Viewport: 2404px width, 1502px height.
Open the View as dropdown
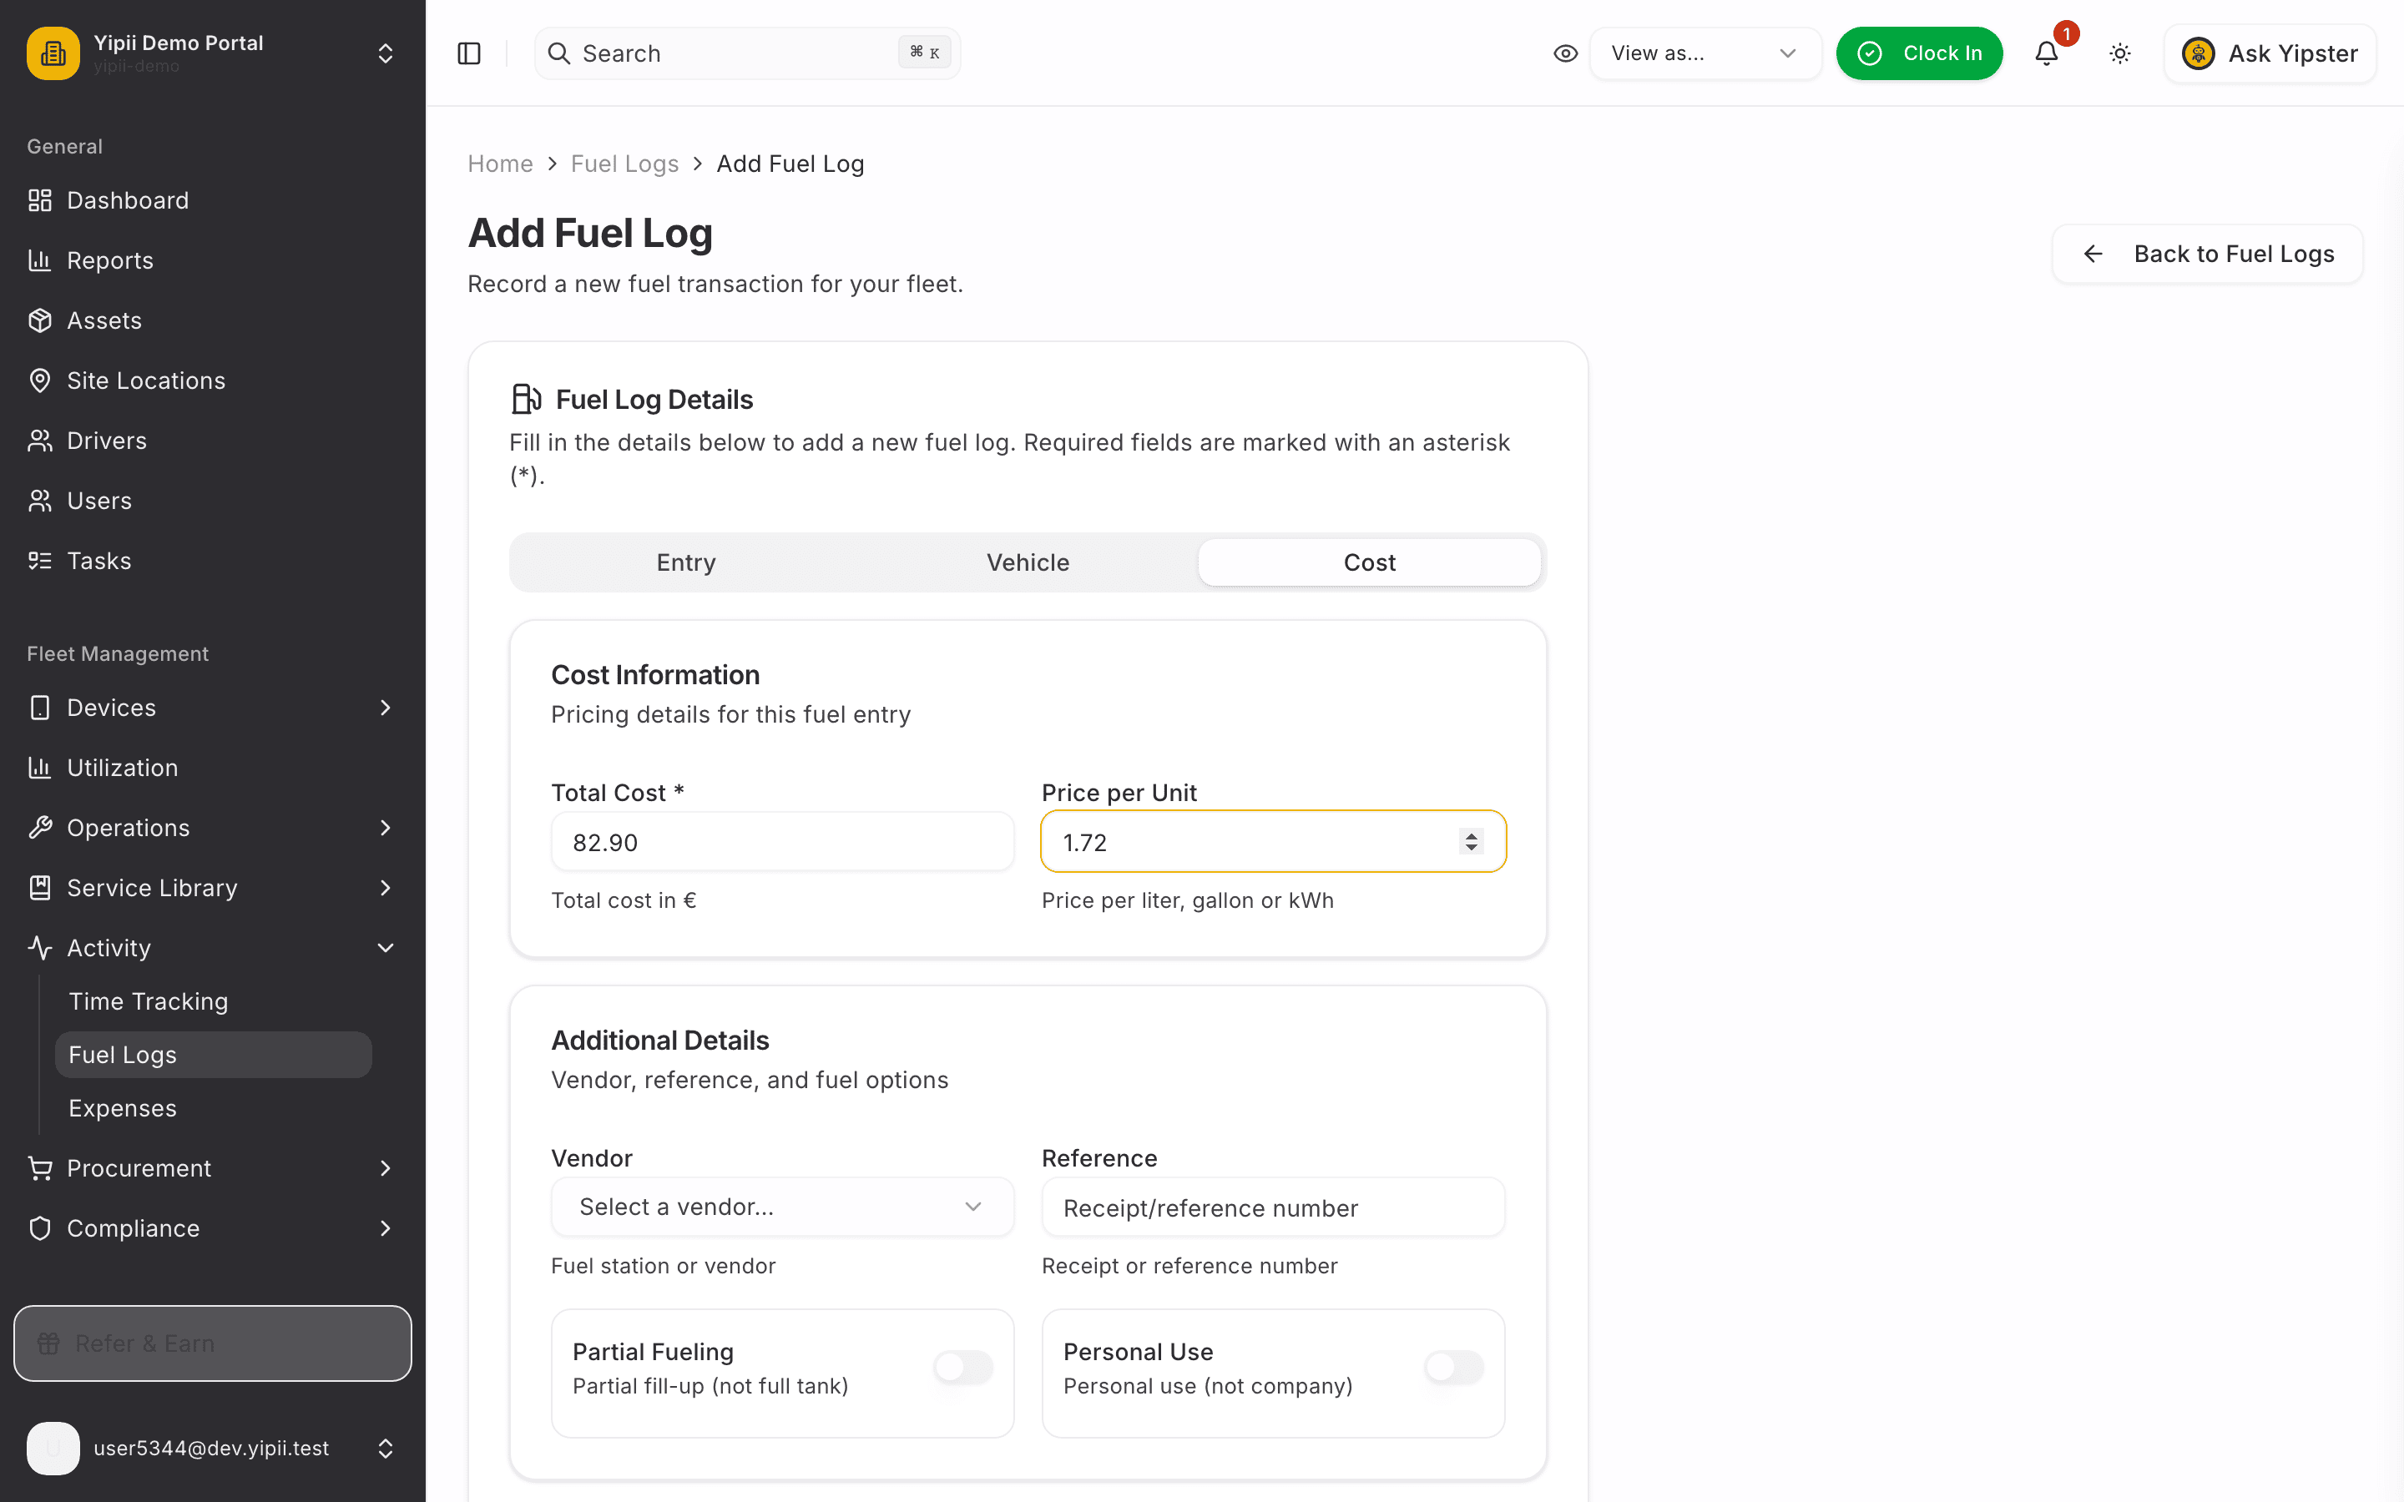click(1705, 53)
